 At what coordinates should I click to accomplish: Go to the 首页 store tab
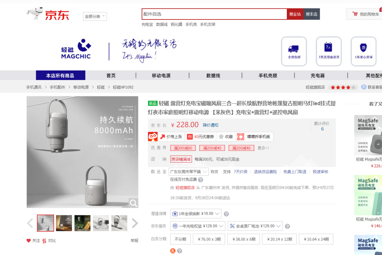click(x=111, y=76)
